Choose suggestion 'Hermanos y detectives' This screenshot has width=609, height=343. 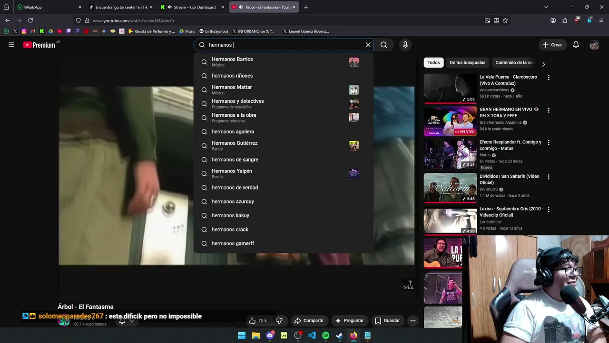283,103
